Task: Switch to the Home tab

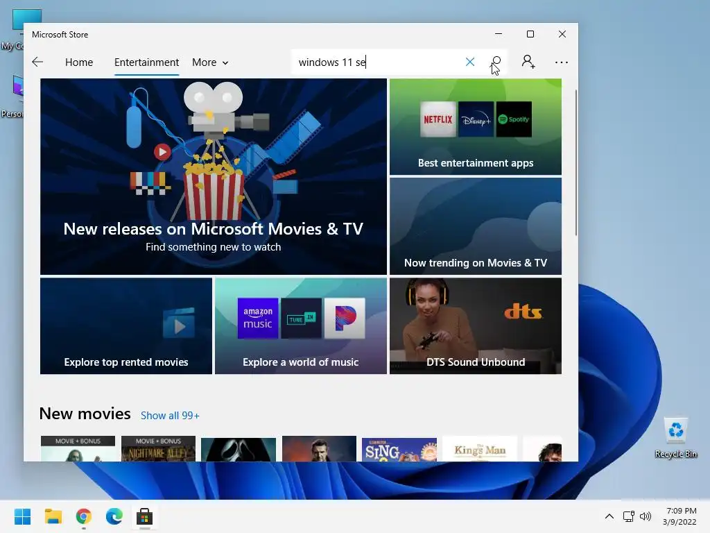Action: pyautogui.click(x=79, y=62)
